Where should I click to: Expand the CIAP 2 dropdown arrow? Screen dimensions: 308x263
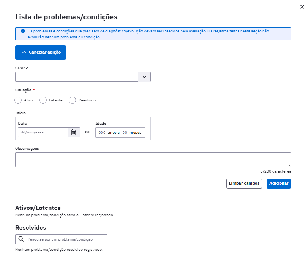tap(144, 77)
